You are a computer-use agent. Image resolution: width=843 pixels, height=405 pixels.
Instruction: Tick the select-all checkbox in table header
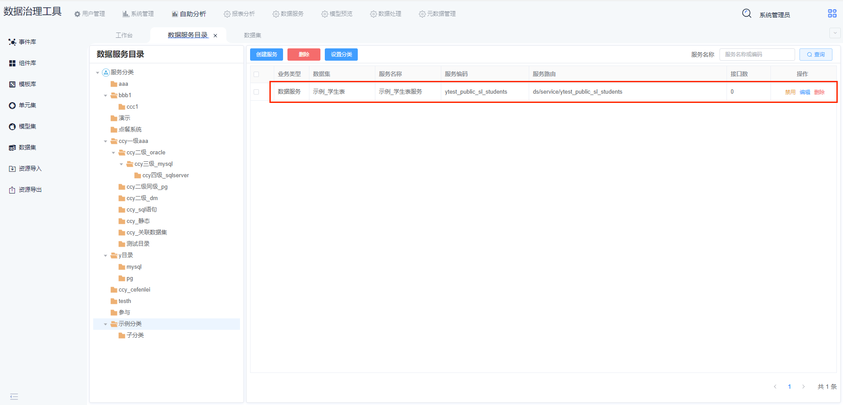pos(256,74)
